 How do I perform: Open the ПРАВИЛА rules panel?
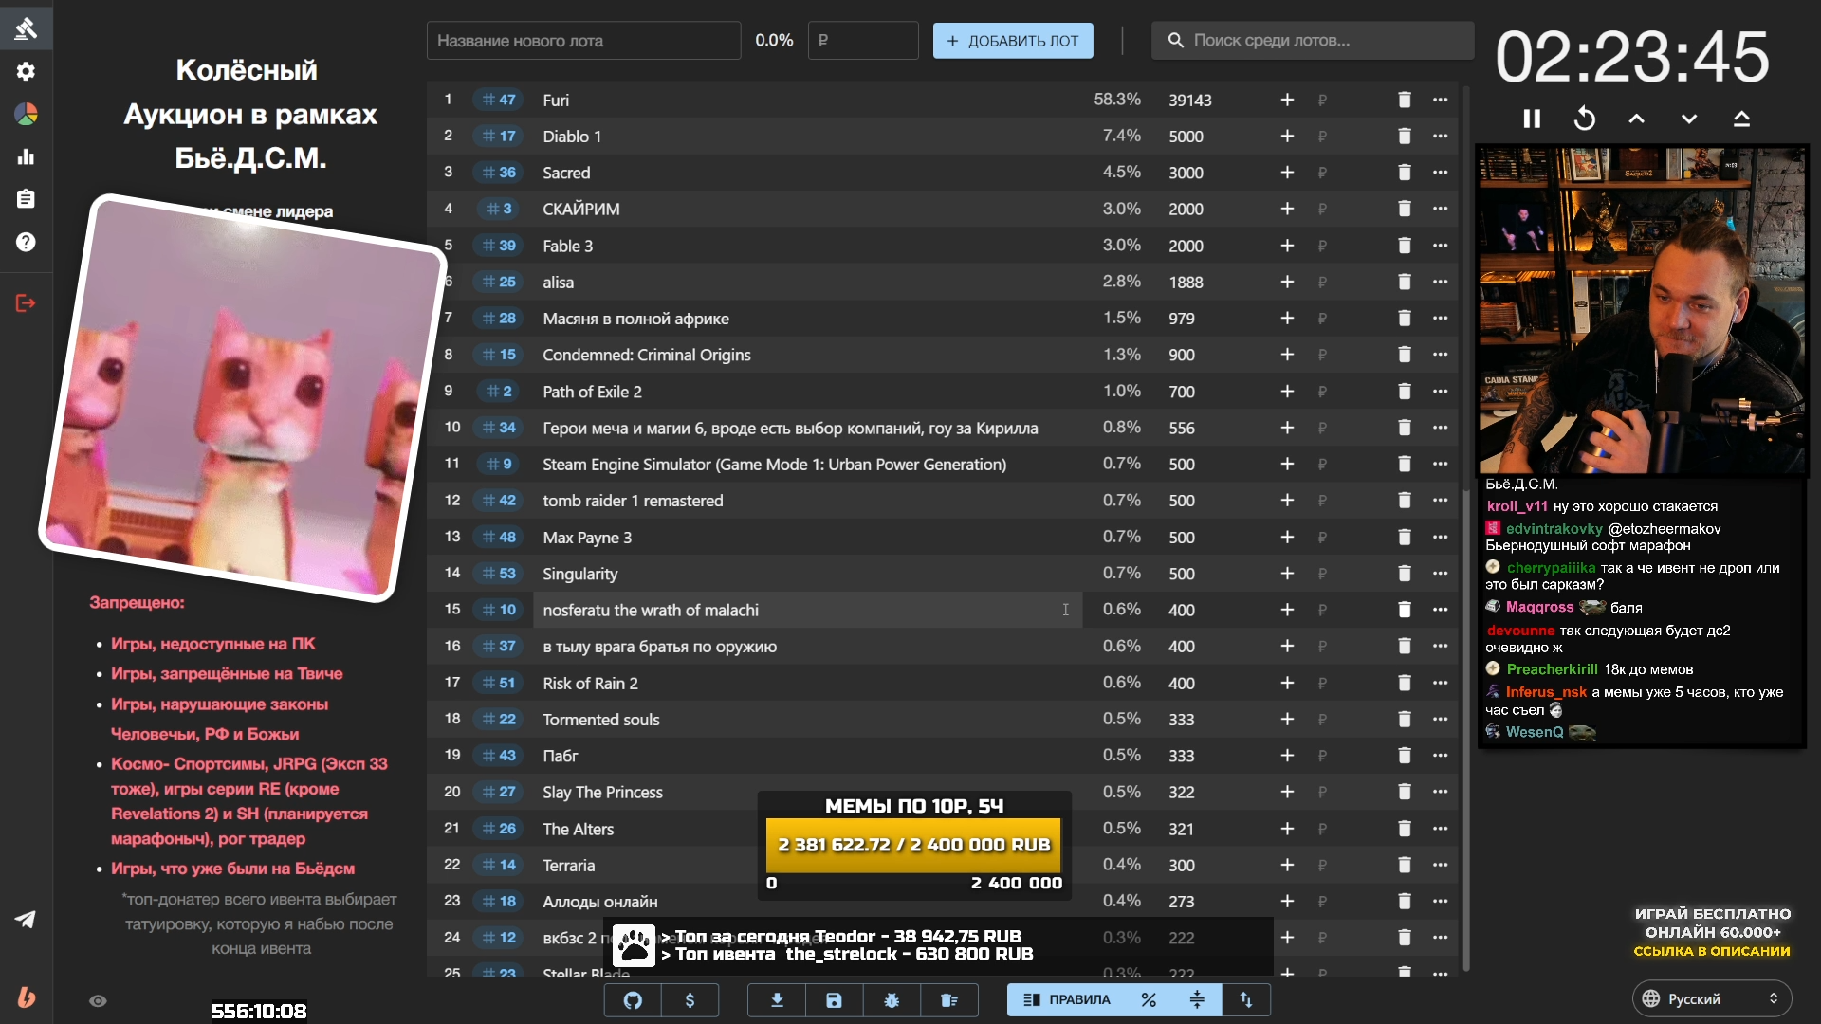point(1067,1000)
